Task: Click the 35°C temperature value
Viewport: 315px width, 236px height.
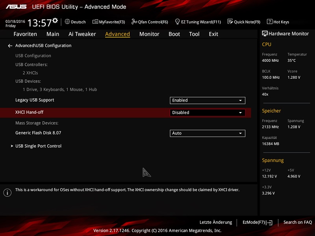Action: 291,61
